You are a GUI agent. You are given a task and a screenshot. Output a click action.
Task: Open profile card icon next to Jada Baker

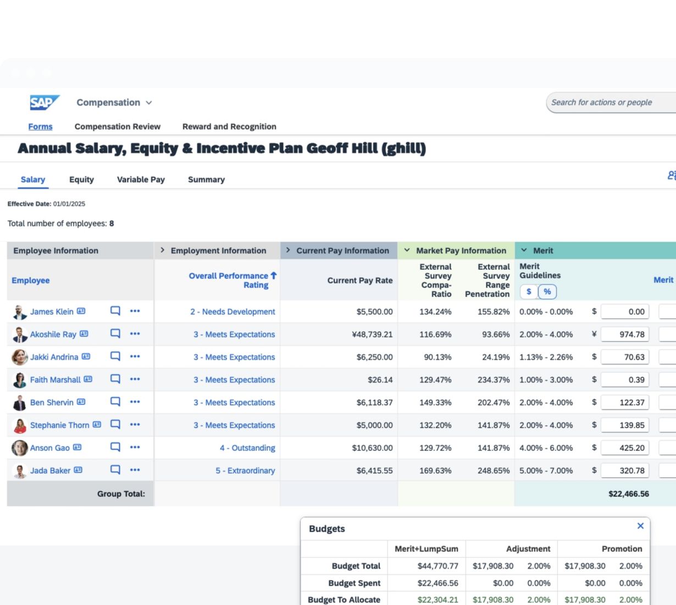click(78, 470)
